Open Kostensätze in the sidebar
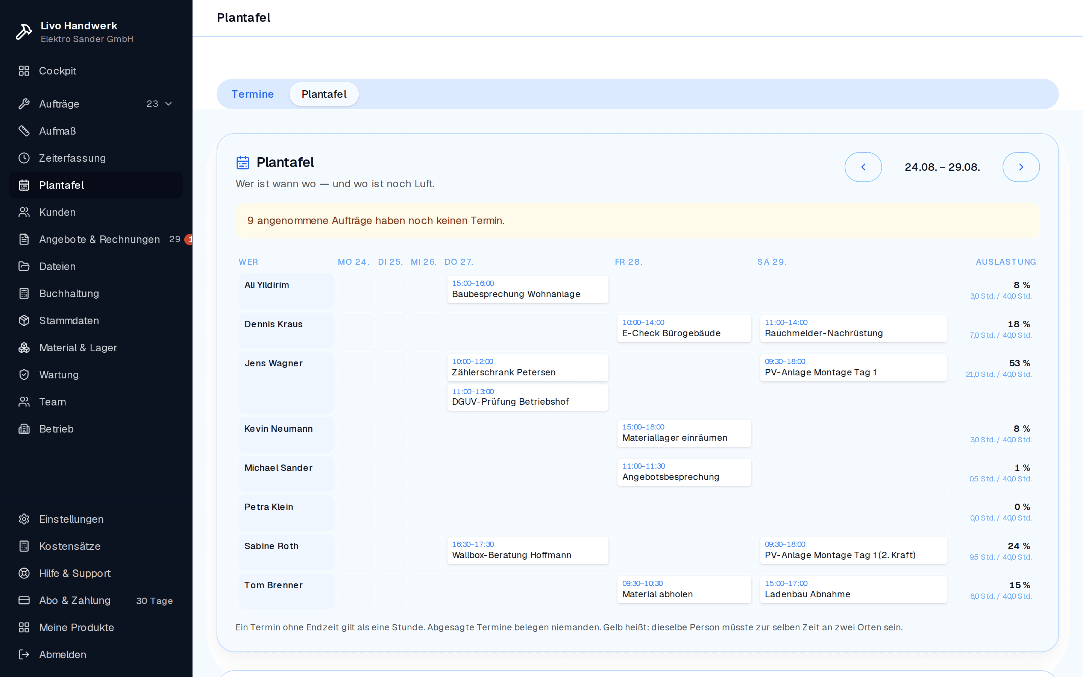This screenshot has width=1083, height=677. [96, 546]
